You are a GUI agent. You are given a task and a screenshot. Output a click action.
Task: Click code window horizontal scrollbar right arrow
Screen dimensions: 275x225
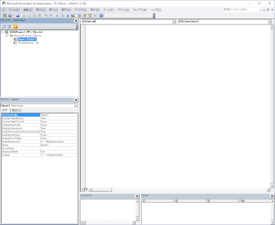[x=268, y=189]
